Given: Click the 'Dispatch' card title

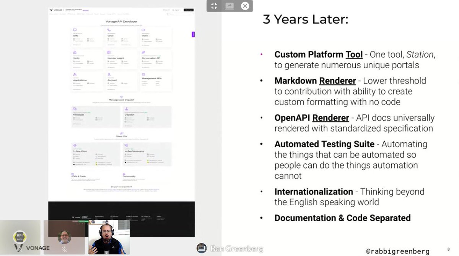Looking at the screenshot, I should click(129, 114).
